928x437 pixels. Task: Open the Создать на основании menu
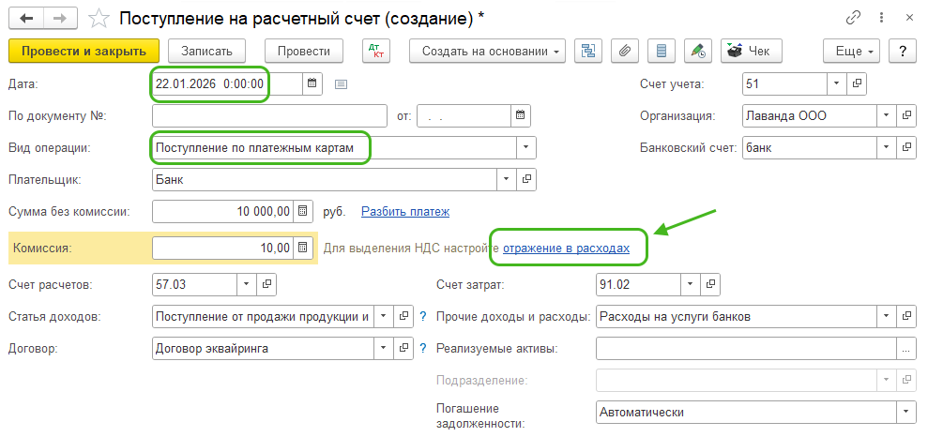tap(493, 51)
